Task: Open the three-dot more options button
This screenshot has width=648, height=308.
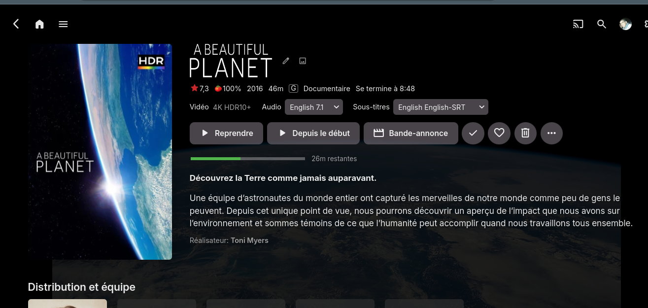Action: pyautogui.click(x=551, y=133)
